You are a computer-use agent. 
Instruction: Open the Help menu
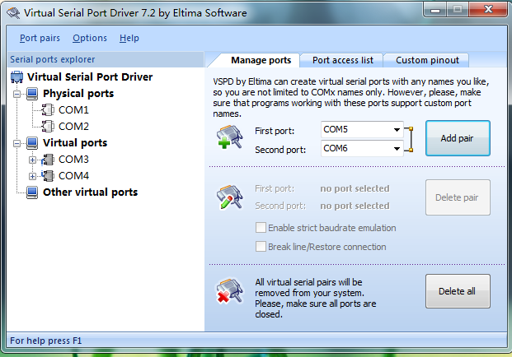(x=129, y=38)
